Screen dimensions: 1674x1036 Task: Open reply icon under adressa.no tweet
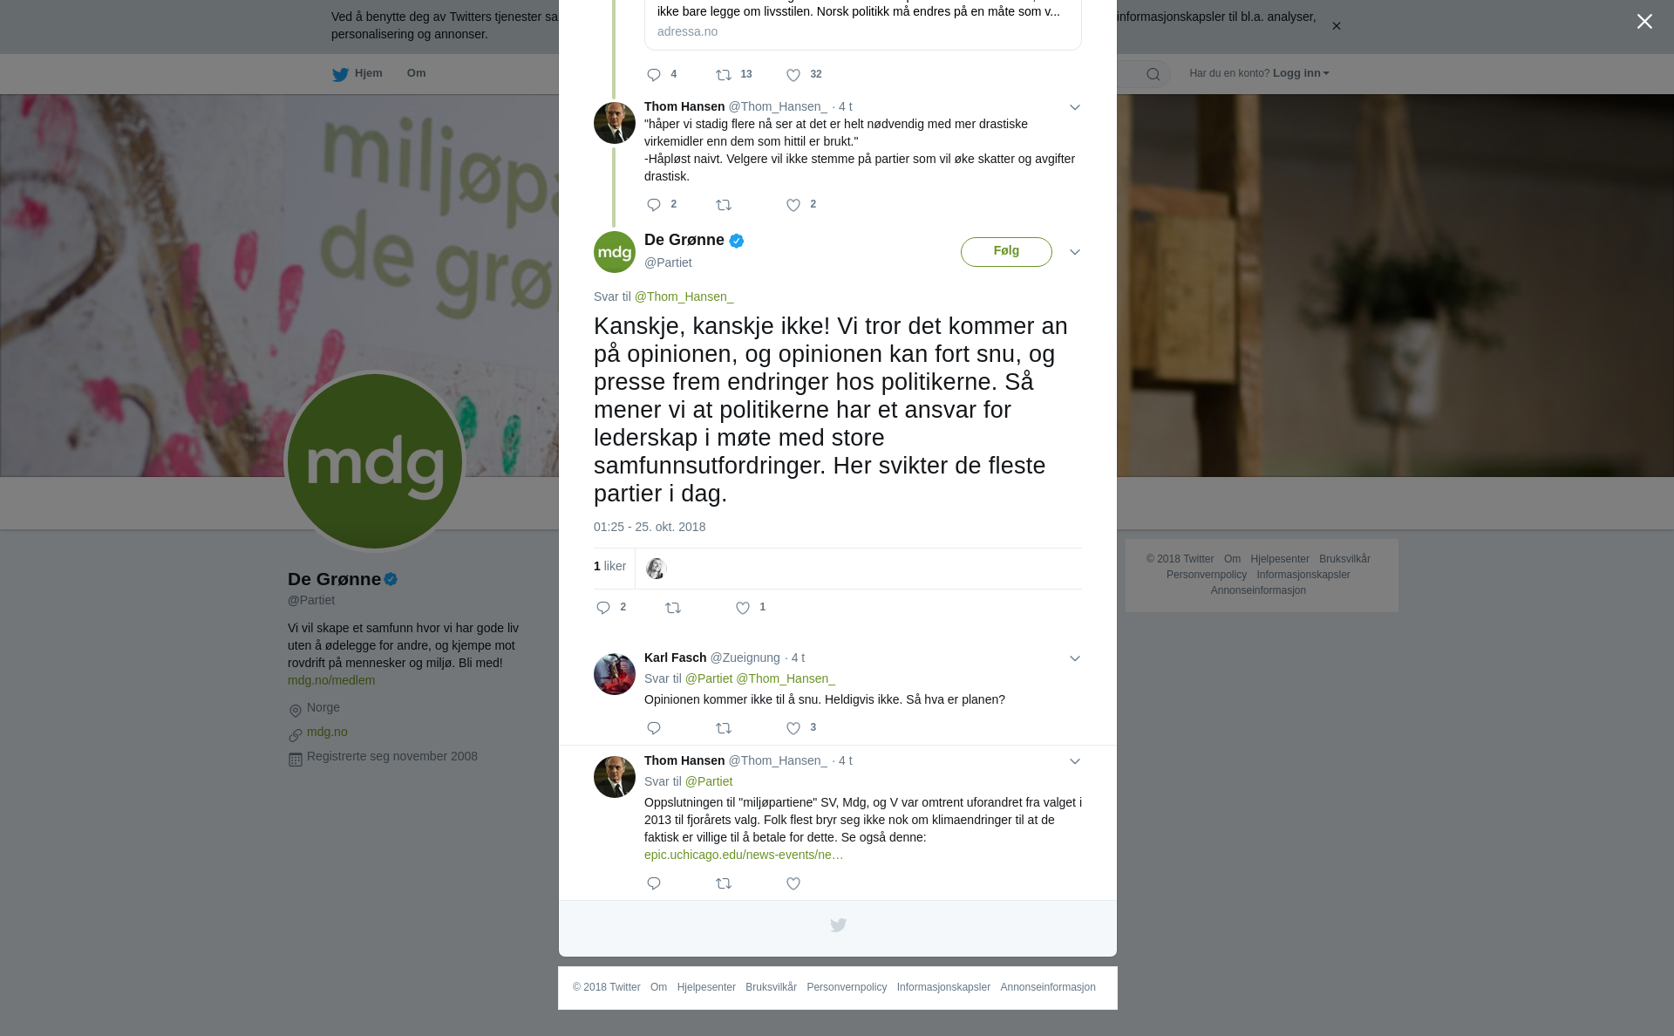pyautogui.click(x=654, y=75)
